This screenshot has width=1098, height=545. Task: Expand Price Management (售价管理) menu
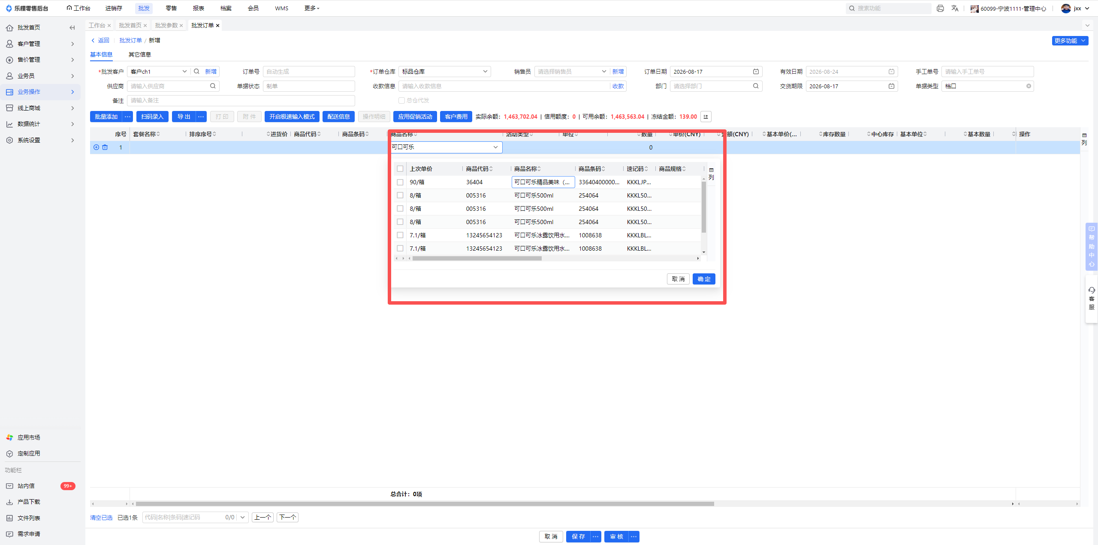(x=40, y=60)
